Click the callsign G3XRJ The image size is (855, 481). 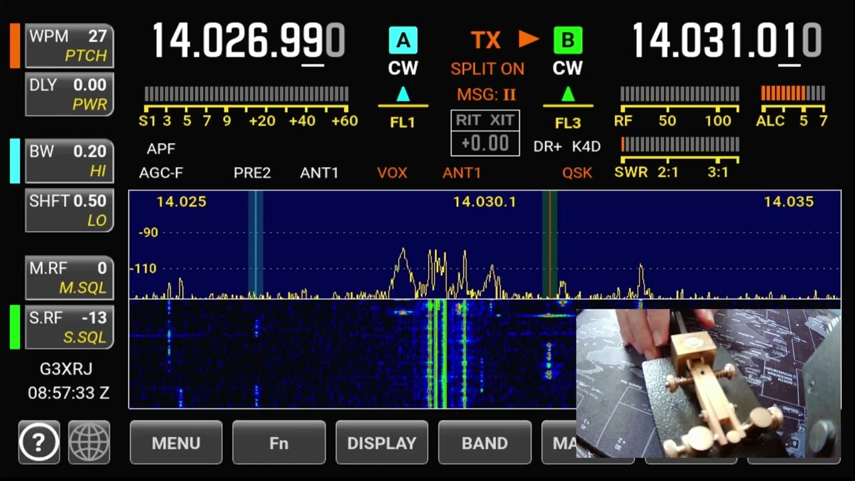coord(66,369)
